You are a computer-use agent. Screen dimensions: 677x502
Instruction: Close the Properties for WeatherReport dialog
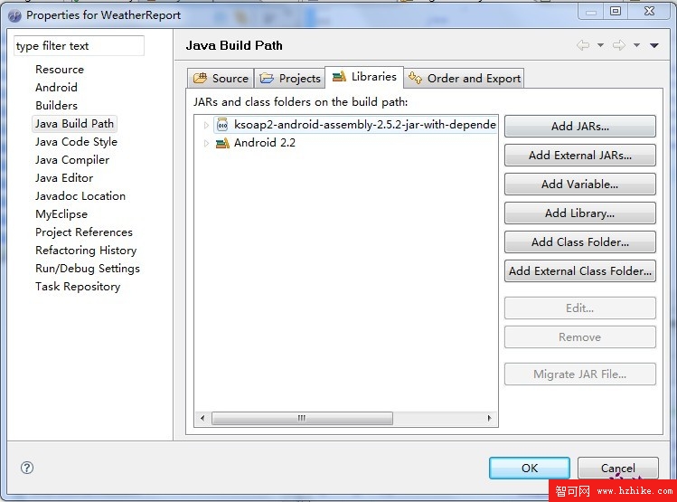649,11
